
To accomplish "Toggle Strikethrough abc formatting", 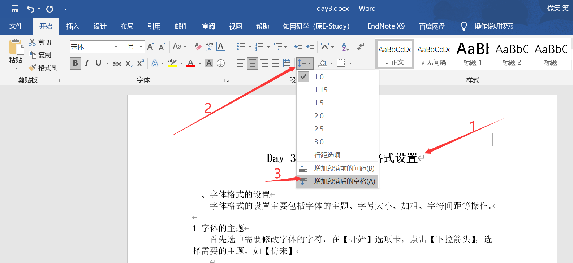I will click(117, 63).
